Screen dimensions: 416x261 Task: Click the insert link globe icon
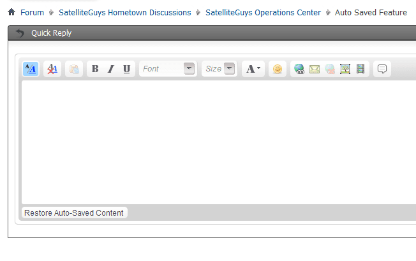(x=299, y=69)
